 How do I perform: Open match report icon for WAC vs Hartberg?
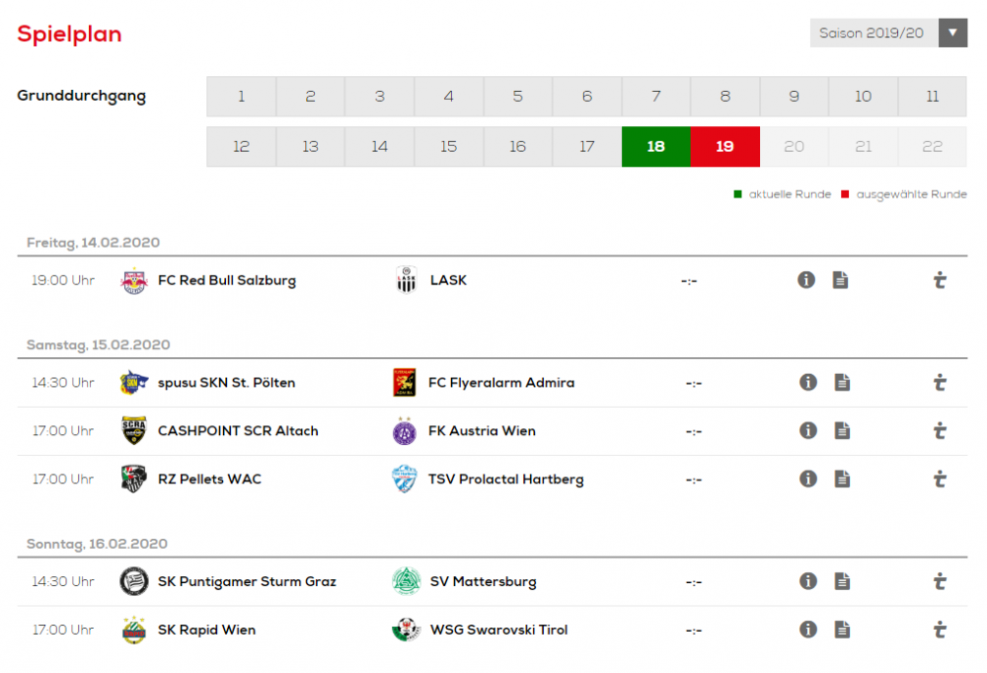(842, 479)
